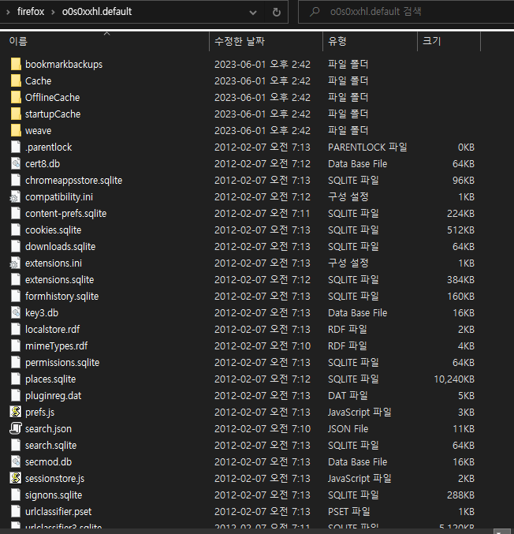
Task: Click mimeTypes.rdf modified date cell
Action: click(x=262, y=346)
